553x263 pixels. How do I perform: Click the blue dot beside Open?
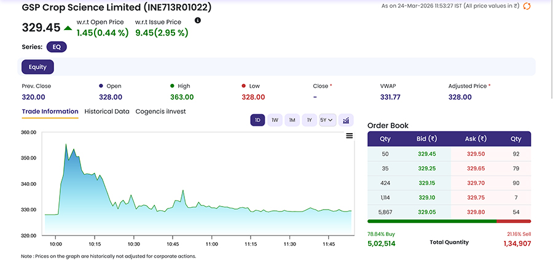tap(100, 86)
